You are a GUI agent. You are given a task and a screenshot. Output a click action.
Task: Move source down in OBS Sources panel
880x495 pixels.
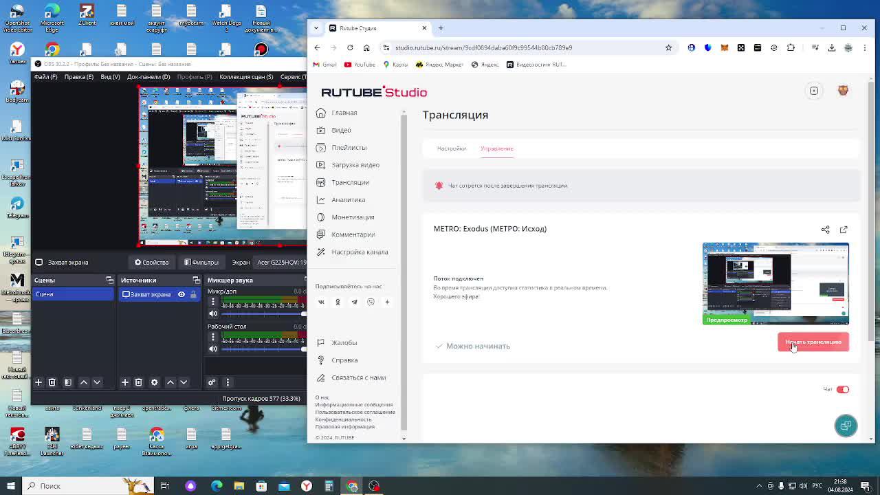tap(184, 382)
